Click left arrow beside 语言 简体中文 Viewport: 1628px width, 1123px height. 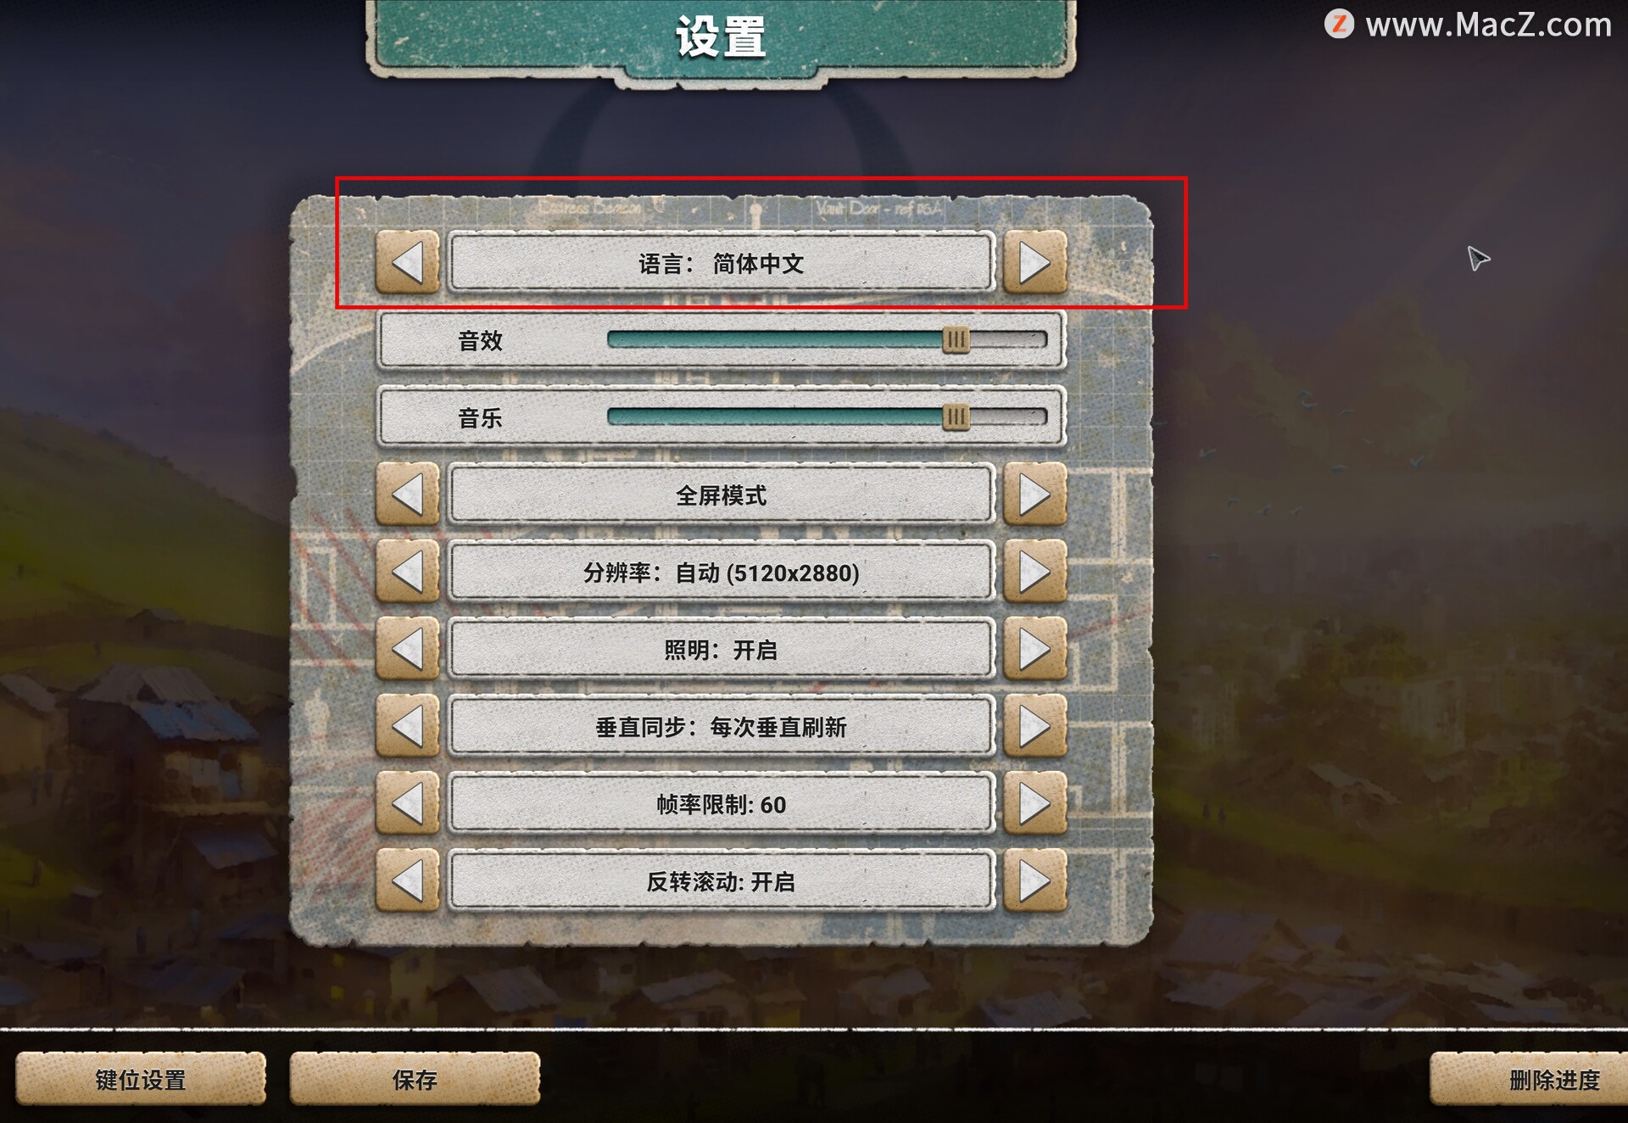pos(408,263)
